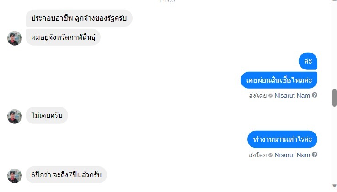337x192 pixels.
Task: Select the short blue ค่ะ reply bubble
Action: click(308, 61)
